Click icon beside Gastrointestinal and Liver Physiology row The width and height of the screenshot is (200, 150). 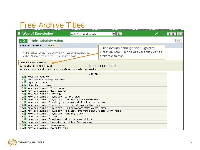26,102
